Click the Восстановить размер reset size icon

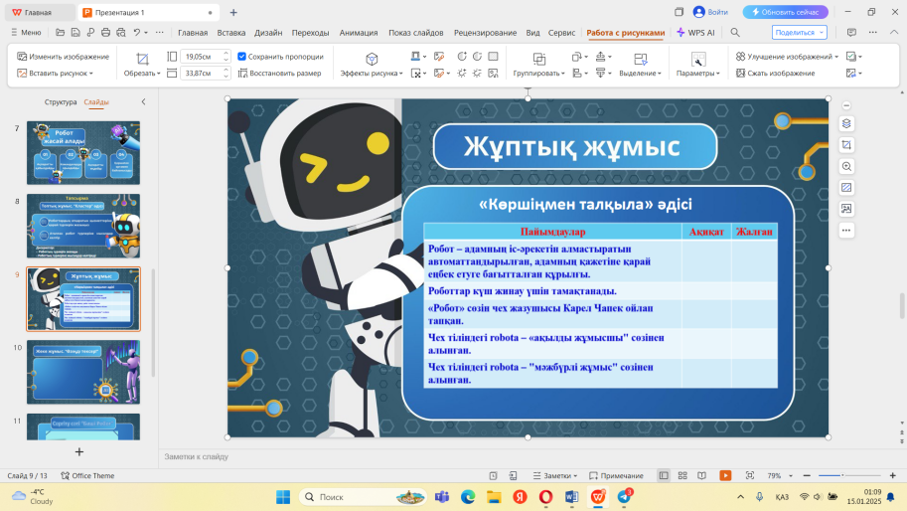pyautogui.click(x=243, y=73)
